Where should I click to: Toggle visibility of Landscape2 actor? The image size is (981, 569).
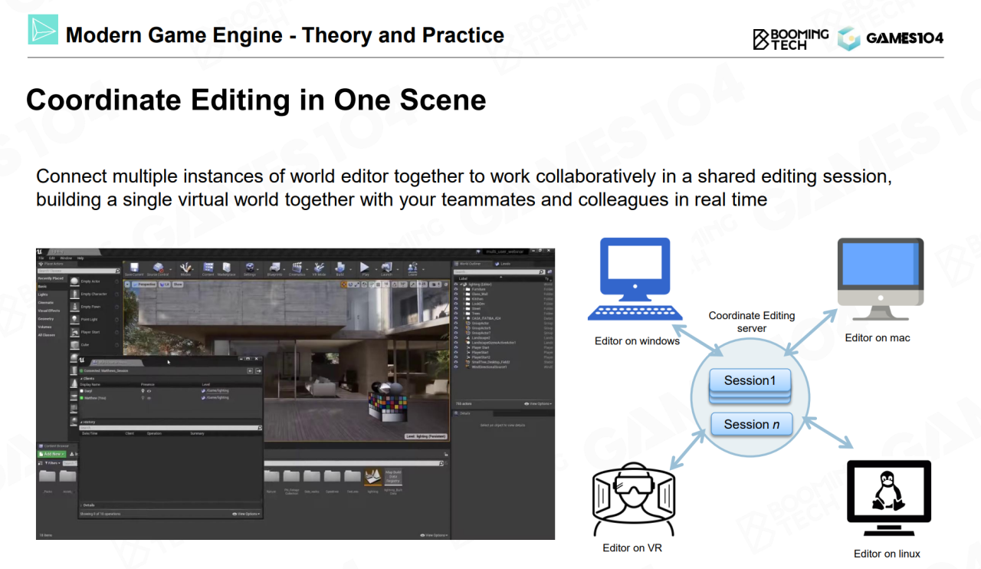(456, 337)
